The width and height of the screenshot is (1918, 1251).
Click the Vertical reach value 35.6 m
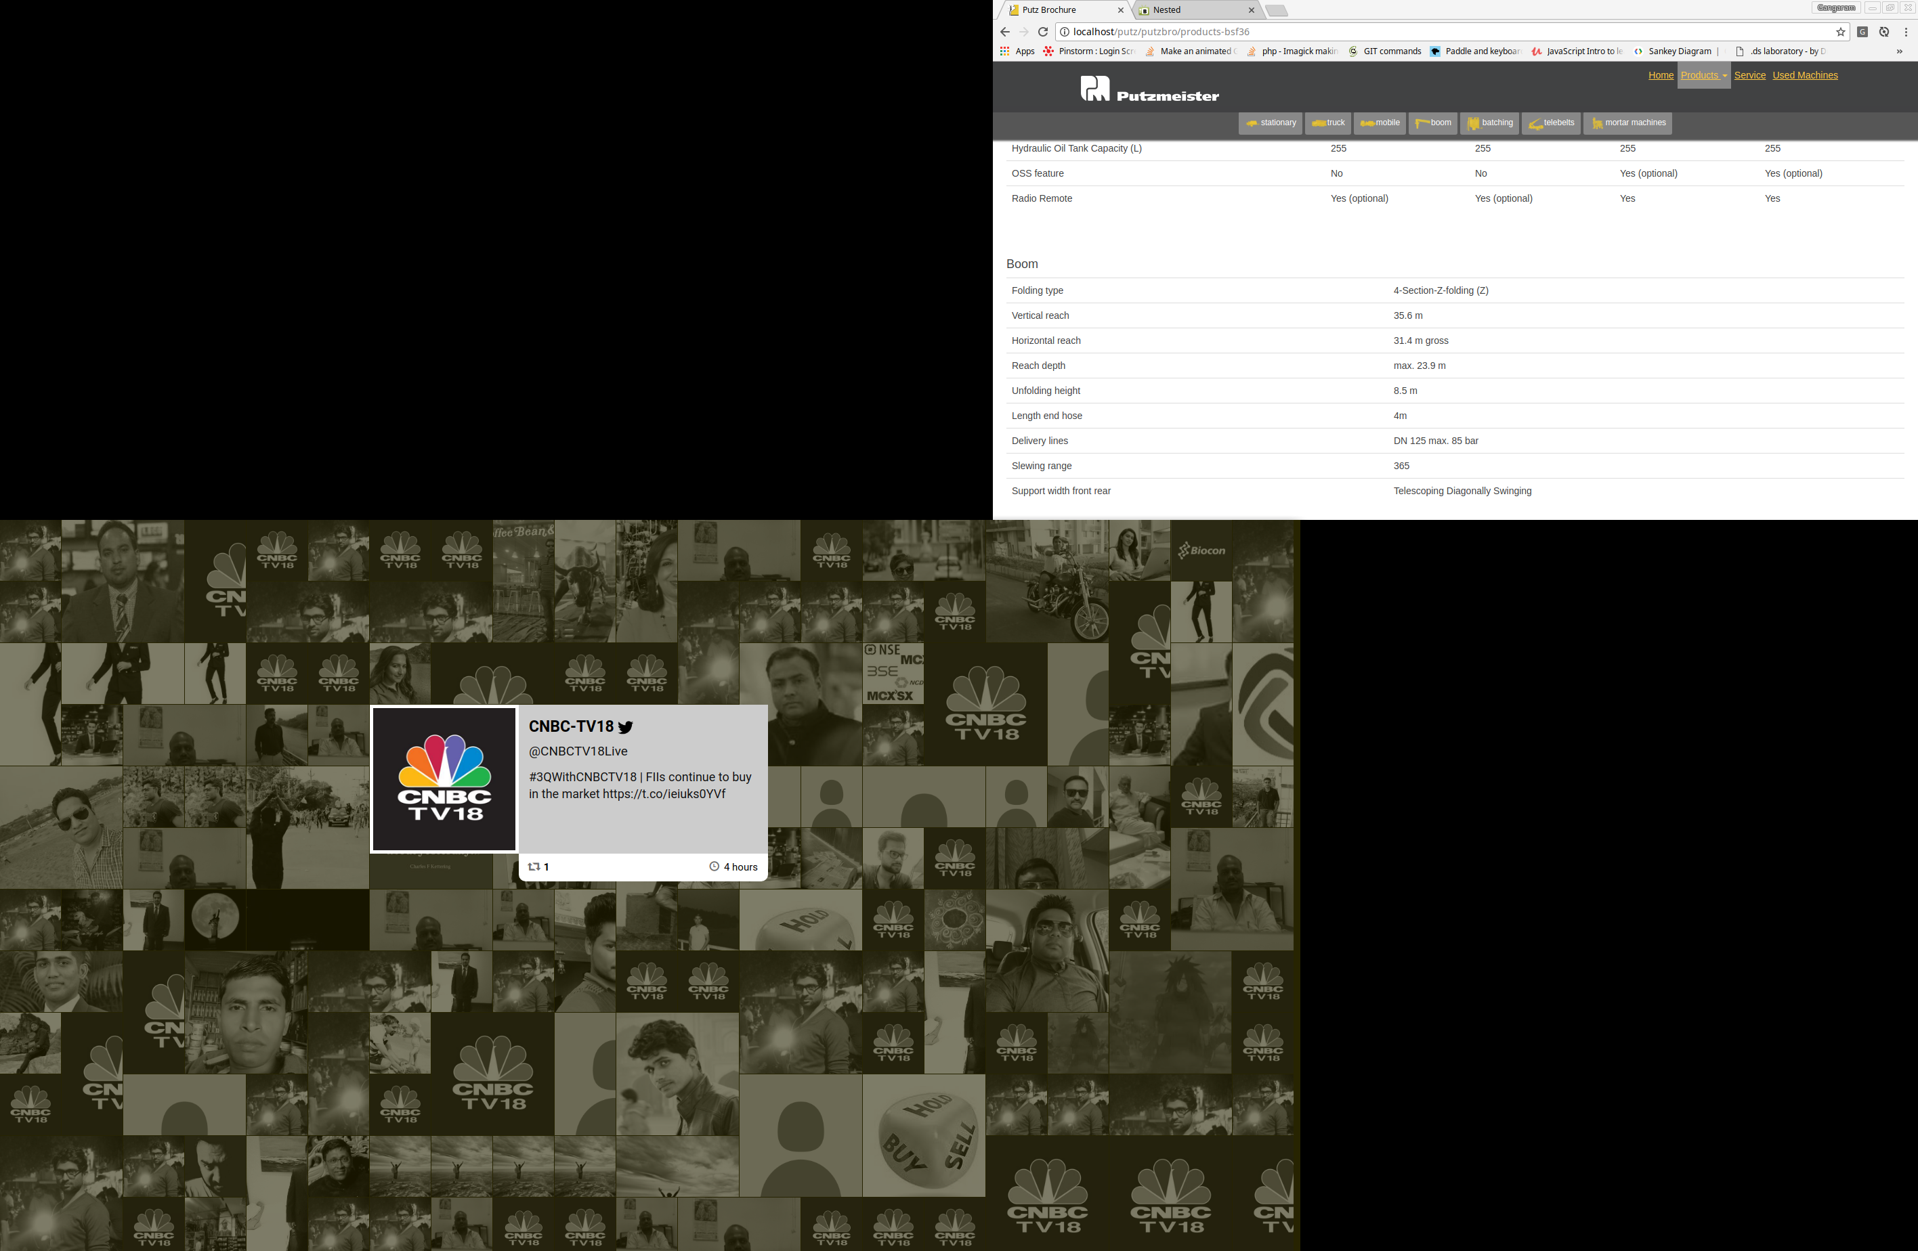tap(1408, 315)
